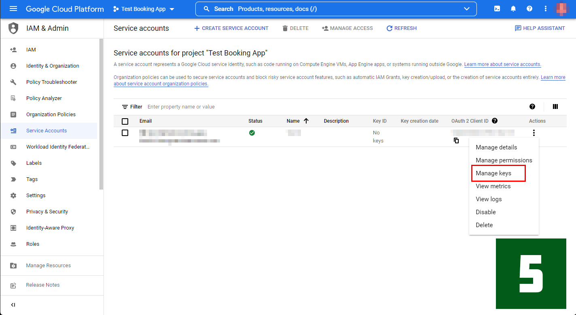Click the 'No keys' Key ID cell
576x315 pixels.
[x=378, y=137]
